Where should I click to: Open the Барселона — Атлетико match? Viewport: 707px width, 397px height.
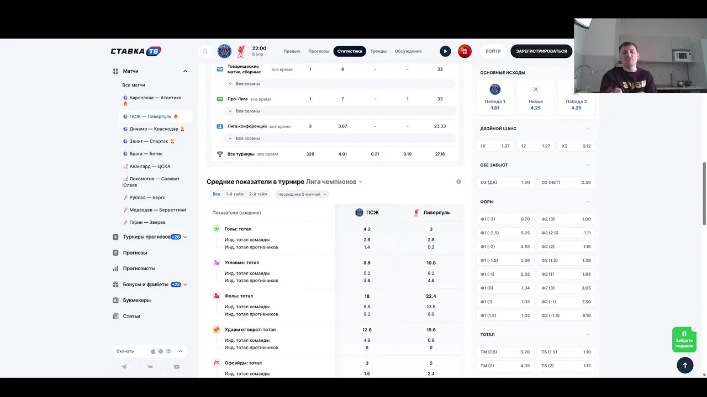155,100
